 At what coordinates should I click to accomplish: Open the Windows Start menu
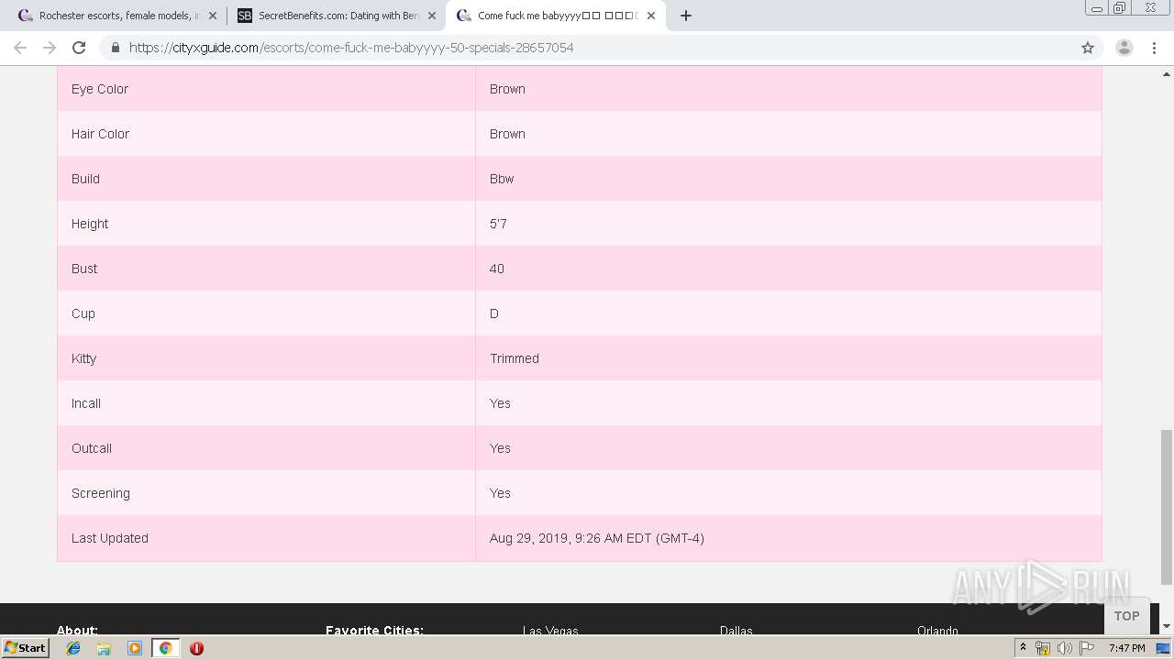pyautogui.click(x=25, y=648)
